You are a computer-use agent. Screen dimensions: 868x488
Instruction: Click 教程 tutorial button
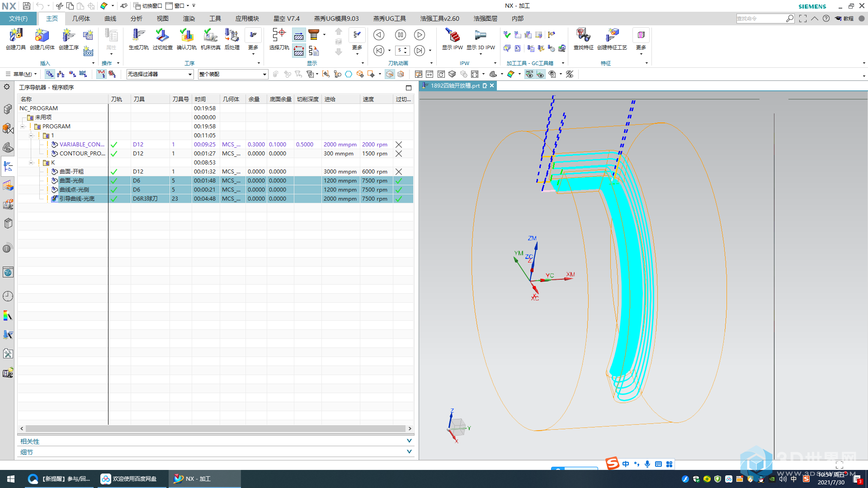pyautogui.click(x=844, y=19)
